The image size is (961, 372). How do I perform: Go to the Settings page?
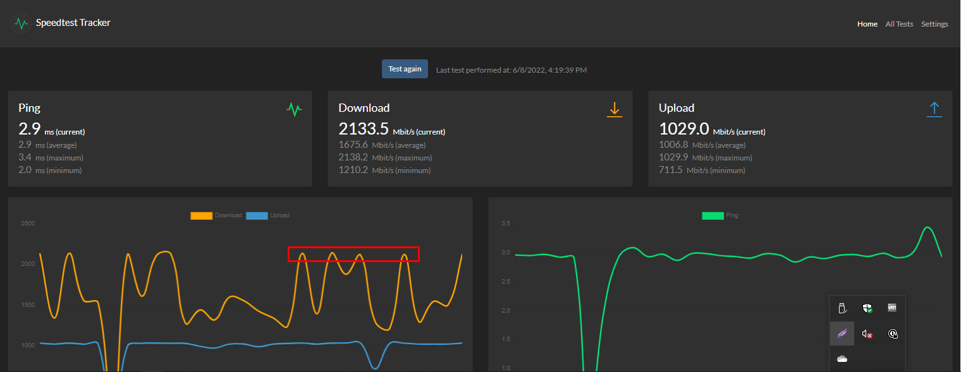tap(934, 23)
